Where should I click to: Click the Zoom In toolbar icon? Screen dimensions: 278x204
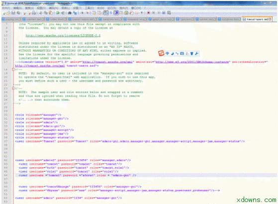82,13
